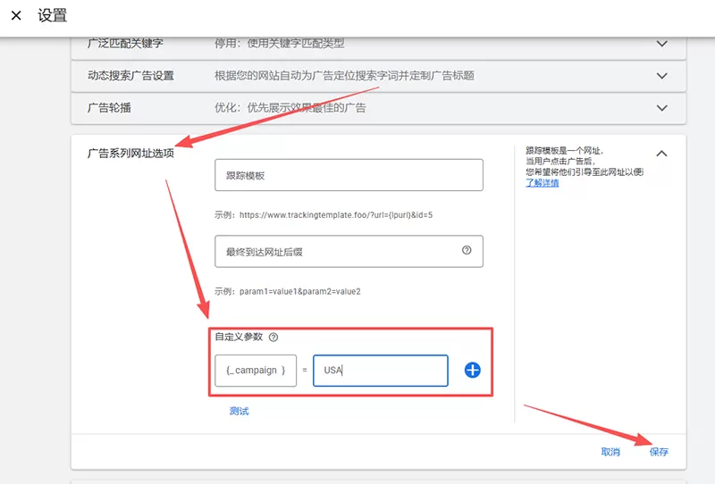Screen dimensions: 715x484
Task: Click the param1=value1&param2=value2 example text
Action: point(300,291)
